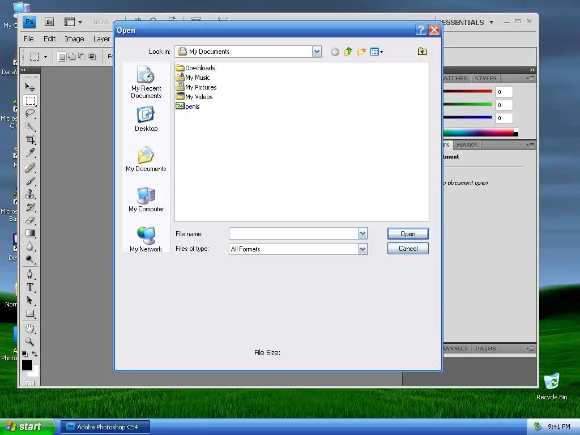
Task: Go to My Network in places bar
Action: pos(146,240)
